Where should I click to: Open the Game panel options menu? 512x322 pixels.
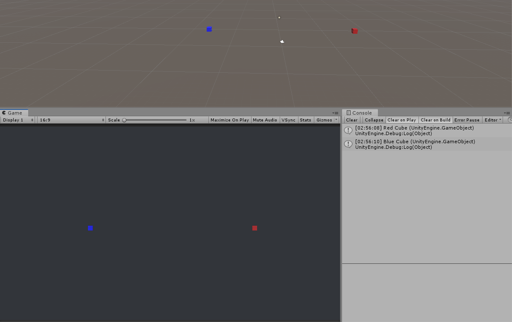[335, 113]
